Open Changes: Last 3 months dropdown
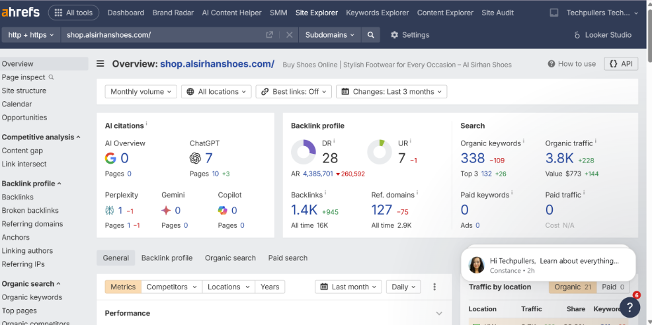The image size is (652, 325). [x=391, y=92]
